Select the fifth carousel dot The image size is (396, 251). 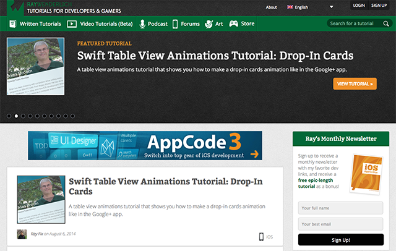pyautogui.click(x=37, y=116)
